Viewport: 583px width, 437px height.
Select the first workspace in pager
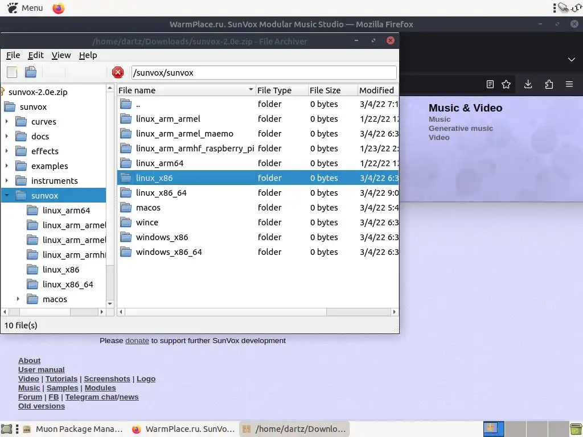(x=494, y=429)
